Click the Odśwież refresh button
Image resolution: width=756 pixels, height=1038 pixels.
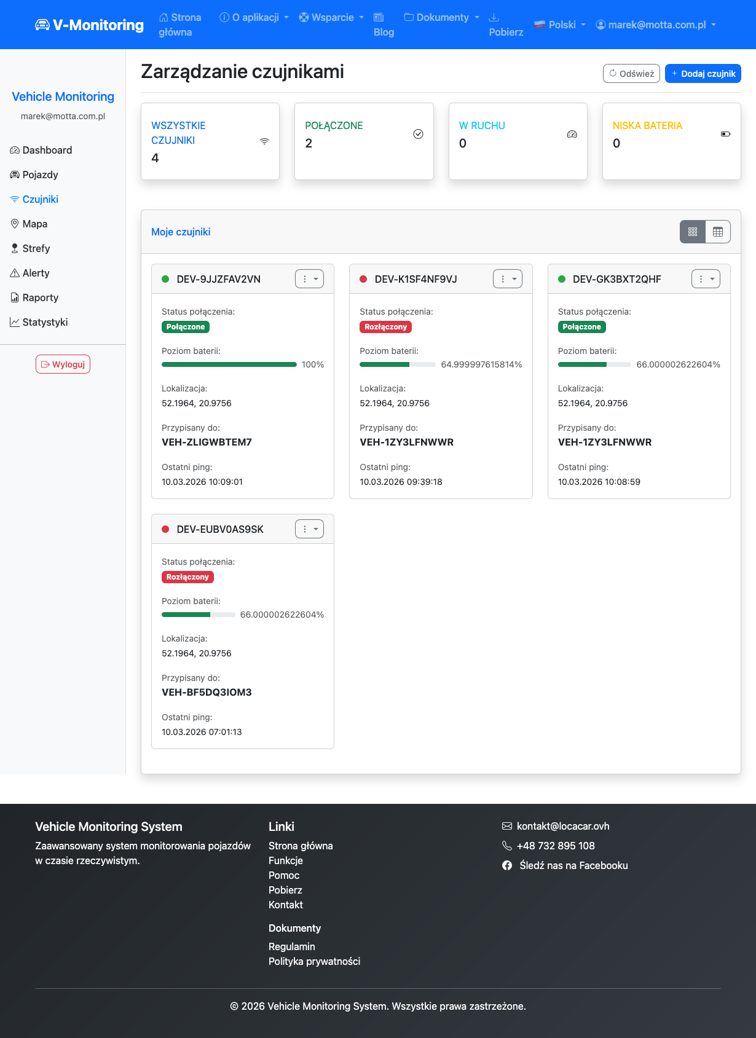pos(631,73)
